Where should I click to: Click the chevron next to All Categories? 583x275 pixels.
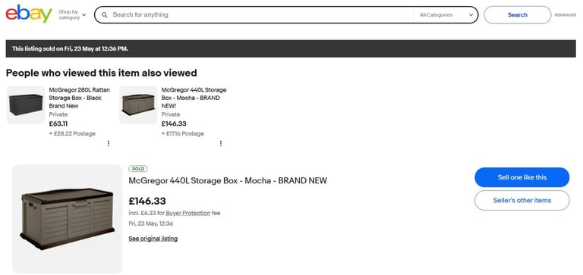(471, 15)
